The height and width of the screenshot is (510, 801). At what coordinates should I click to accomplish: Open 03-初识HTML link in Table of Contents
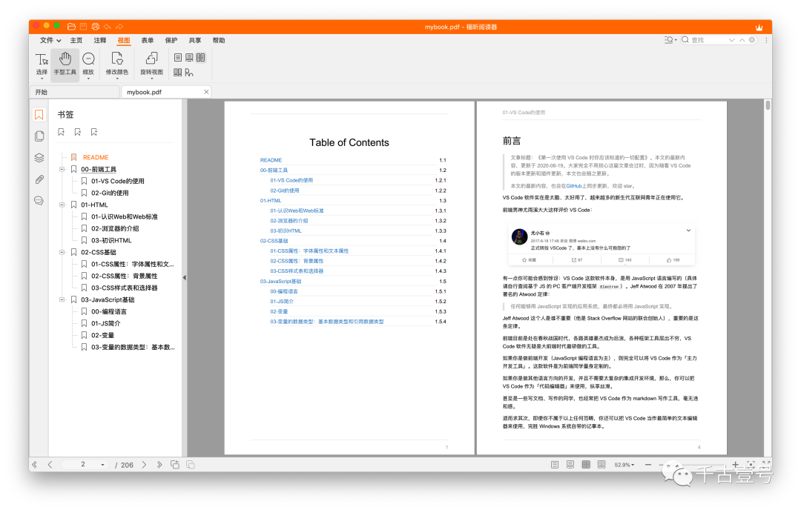286,231
